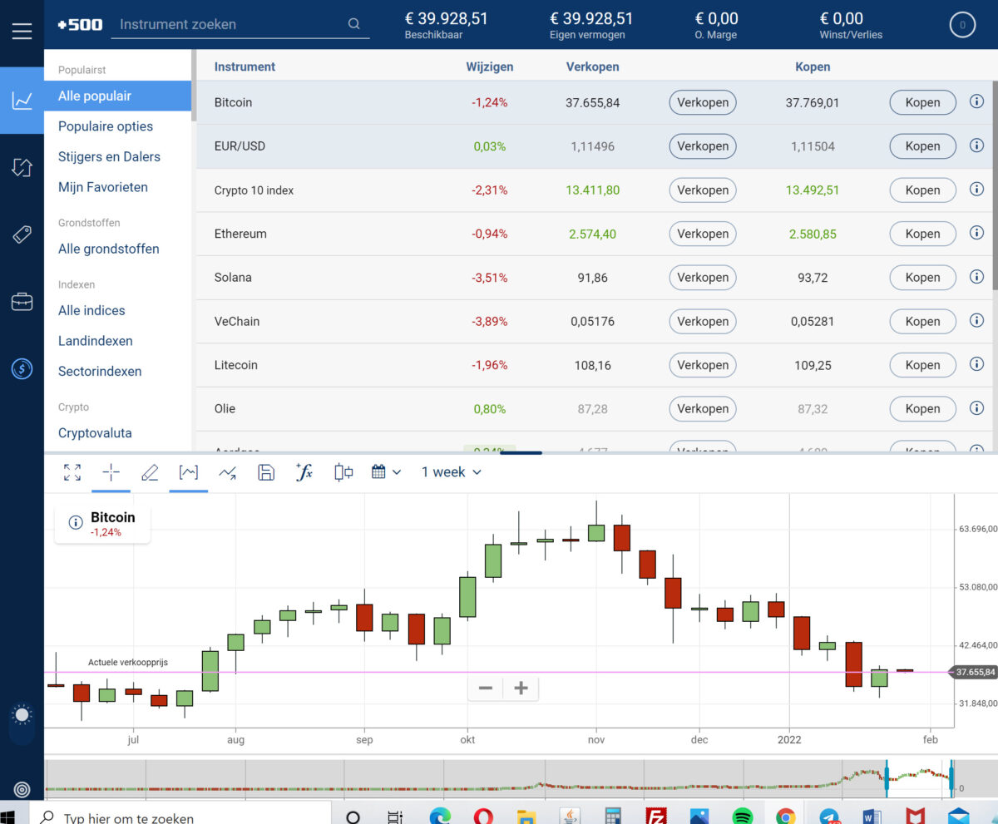The width and height of the screenshot is (998, 824).
Task: Show info for Bitcoin row
Action: (976, 102)
